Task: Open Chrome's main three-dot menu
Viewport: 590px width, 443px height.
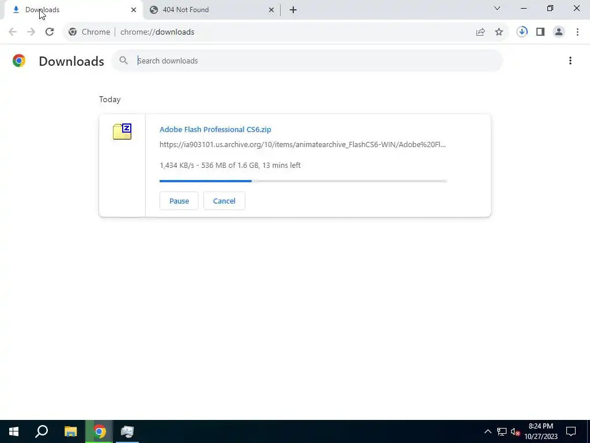Action: (x=577, y=32)
